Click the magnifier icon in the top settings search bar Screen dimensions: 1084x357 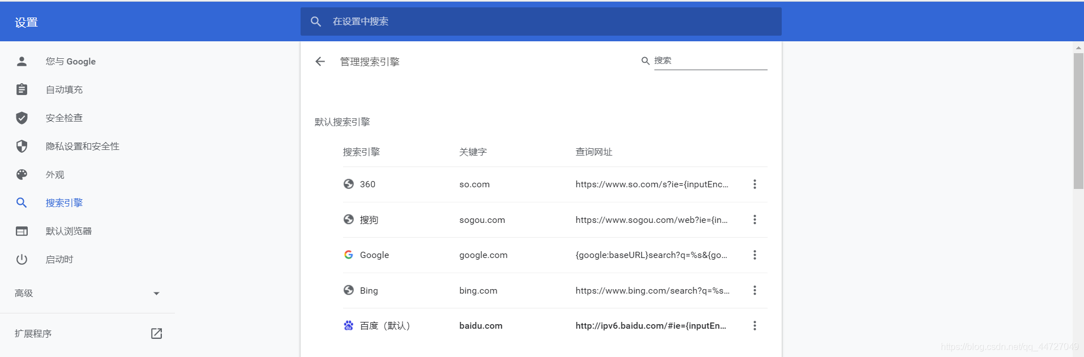(x=316, y=21)
